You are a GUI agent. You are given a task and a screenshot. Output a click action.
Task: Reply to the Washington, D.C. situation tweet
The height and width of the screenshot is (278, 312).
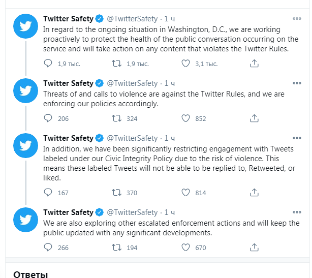[48, 64]
